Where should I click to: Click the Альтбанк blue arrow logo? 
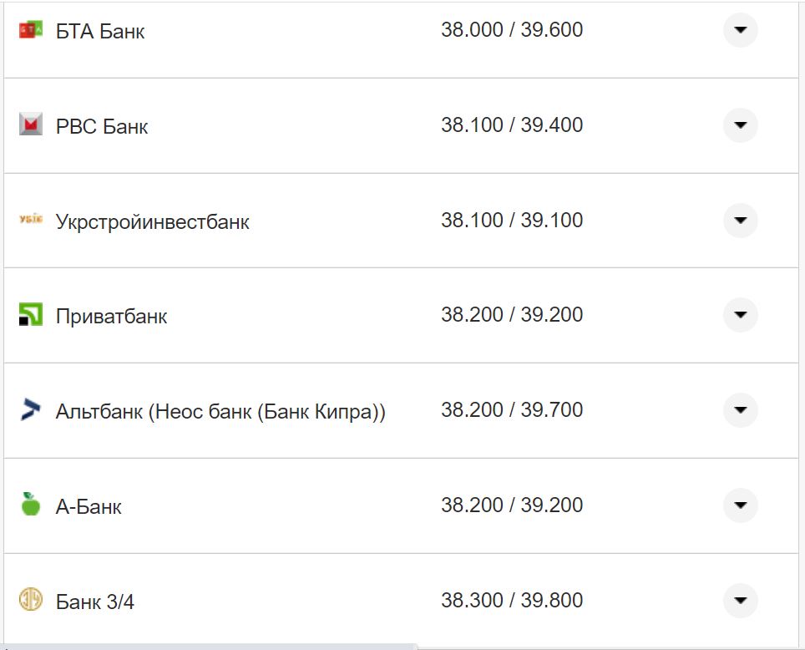tap(30, 410)
